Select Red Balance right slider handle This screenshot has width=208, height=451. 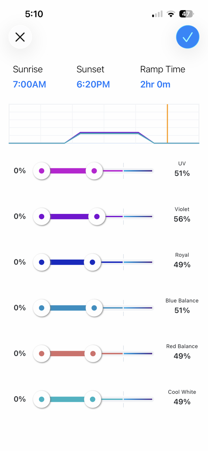coord(93,354)
